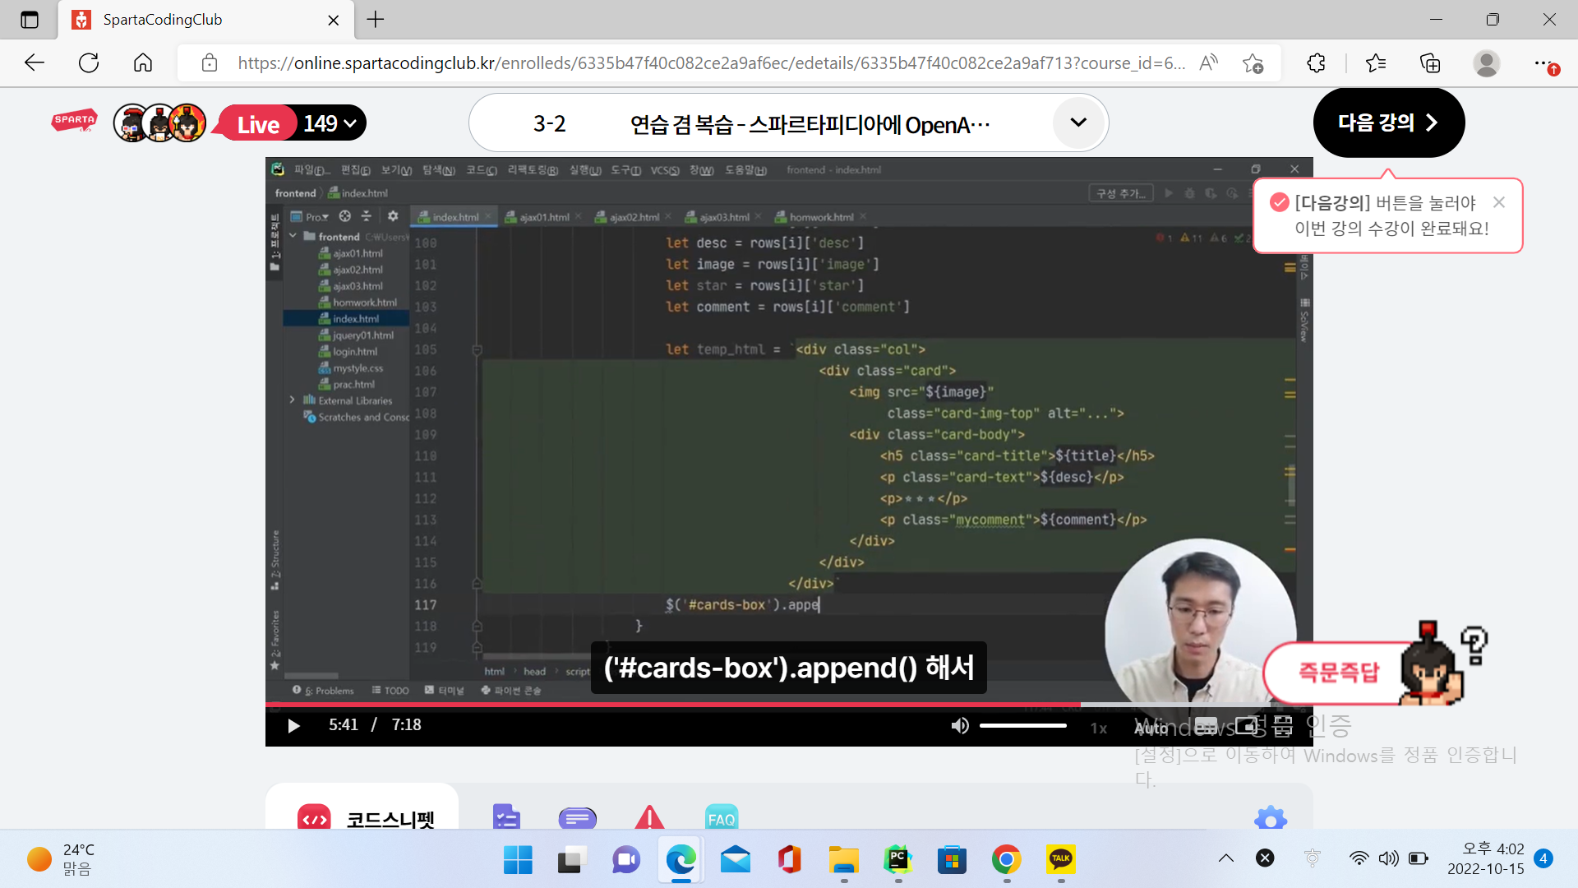Close the SpartaCodingClub tab
This screenshot has width=1578, height=888.
click(x=334, y=20)
